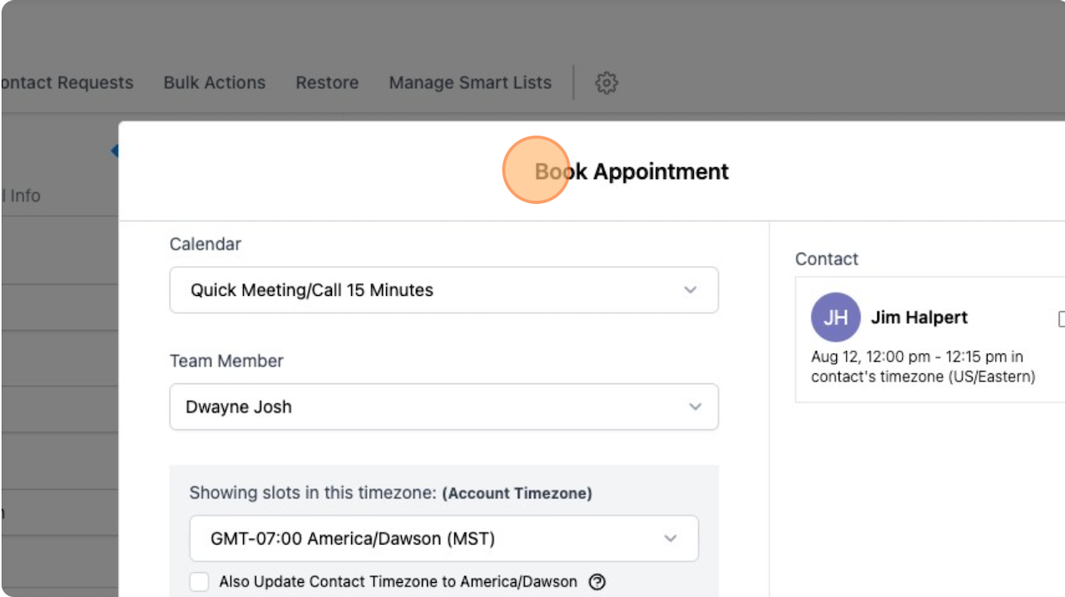Viewport: 1065px width, 597px height.
Task: Click the Jim Halpert contact name
Action: point(919,318)
